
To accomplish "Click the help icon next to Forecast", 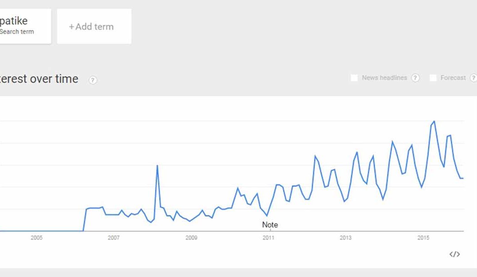I will coord(473,78).
